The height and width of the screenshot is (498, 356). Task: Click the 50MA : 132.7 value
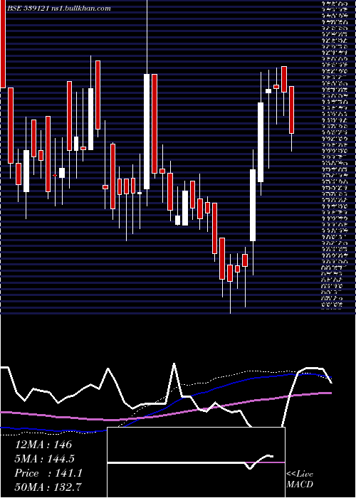tap(48, 487)
